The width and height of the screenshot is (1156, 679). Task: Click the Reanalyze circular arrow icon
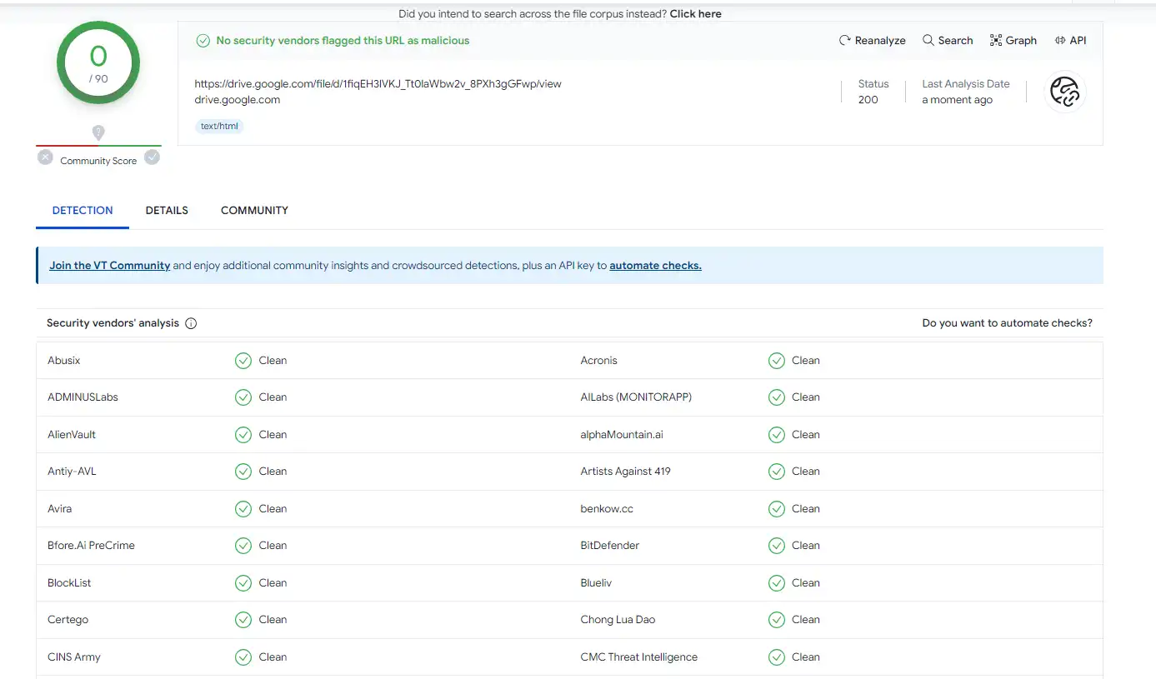pos(844,40)
